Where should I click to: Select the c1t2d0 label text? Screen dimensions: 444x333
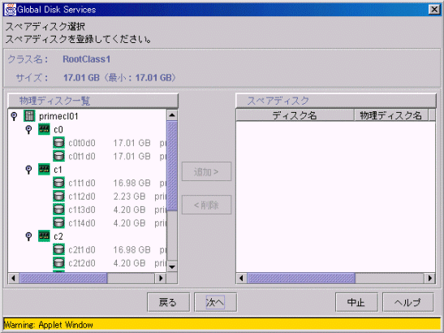click(82, 197)
